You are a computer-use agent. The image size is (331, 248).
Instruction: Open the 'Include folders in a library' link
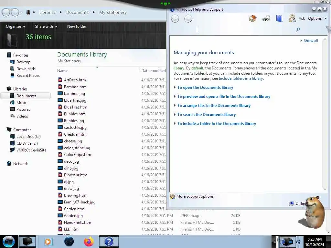click(x=240, y=78)
